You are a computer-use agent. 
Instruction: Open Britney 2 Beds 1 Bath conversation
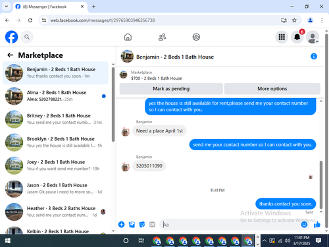[x=55, y=119]
